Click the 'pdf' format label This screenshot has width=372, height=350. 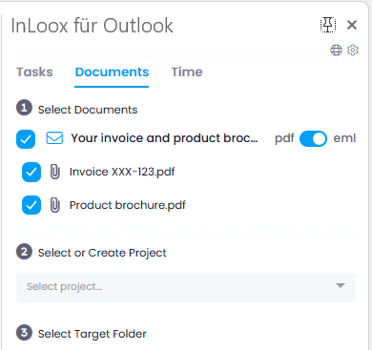click(x=284, y=138)
